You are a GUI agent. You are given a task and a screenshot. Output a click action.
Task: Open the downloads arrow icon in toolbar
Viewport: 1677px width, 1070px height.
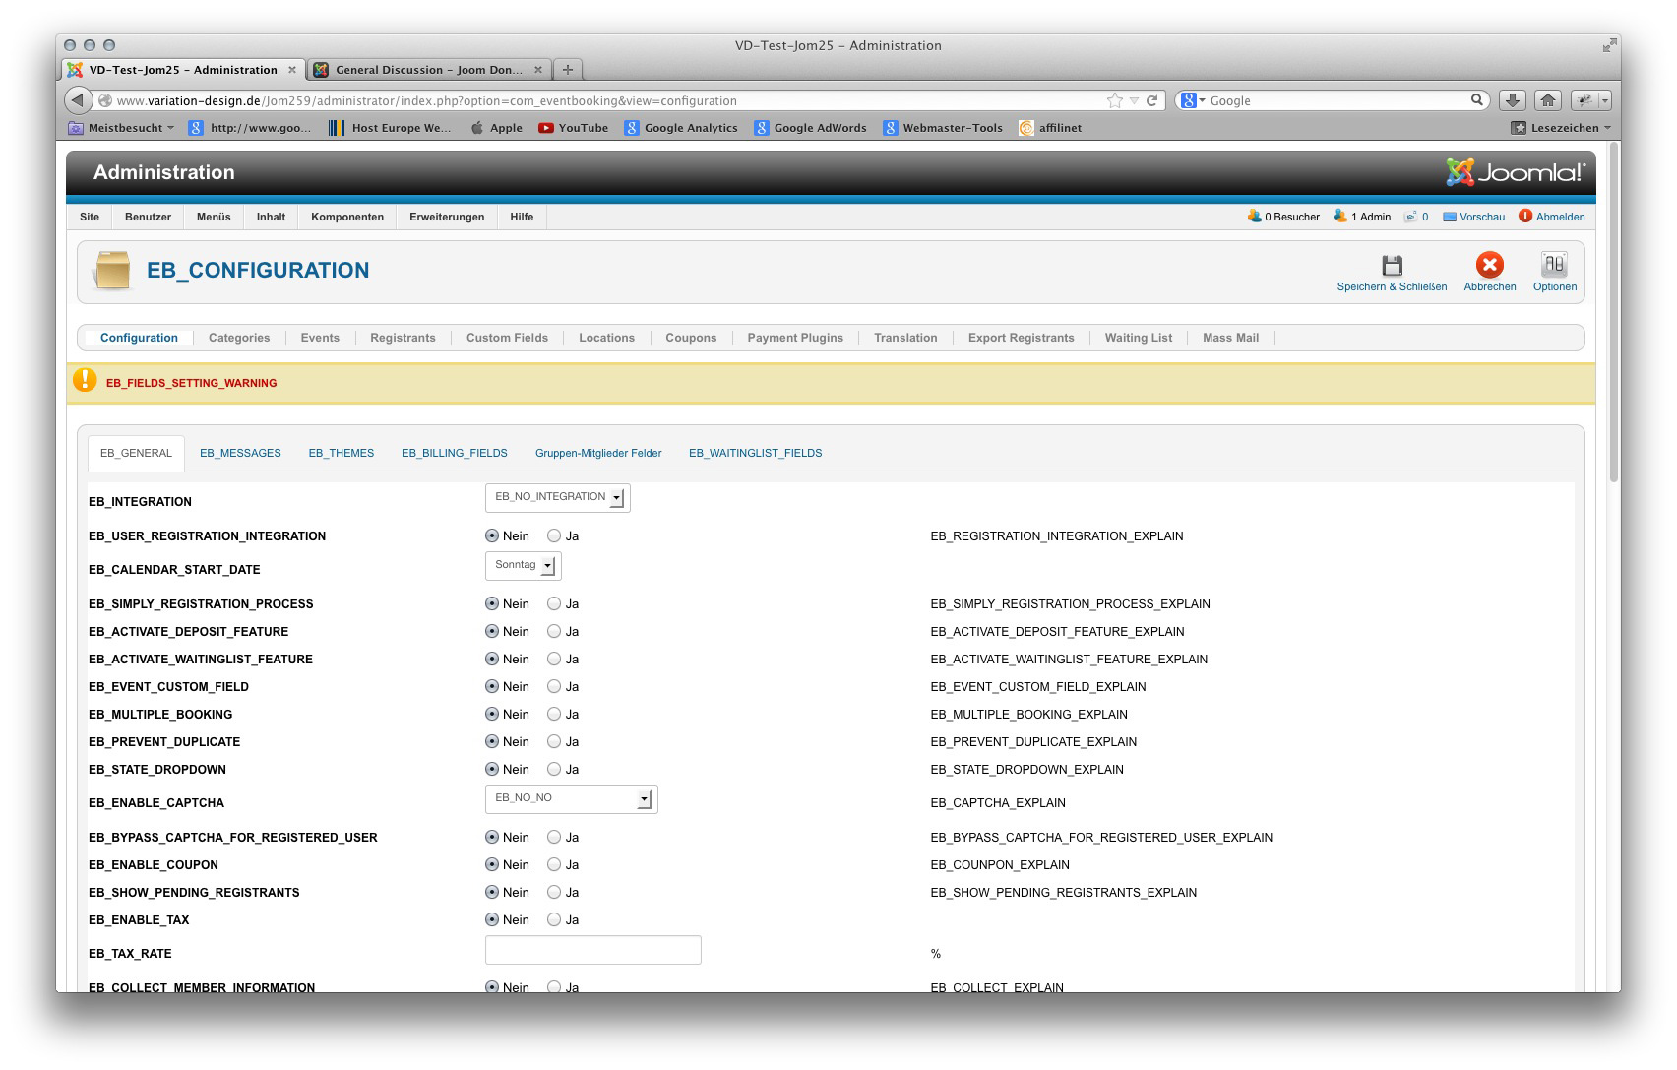click(1512, 100)
